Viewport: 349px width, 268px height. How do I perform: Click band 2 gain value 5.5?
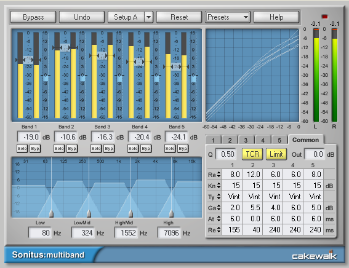click(x=253, y=208)
